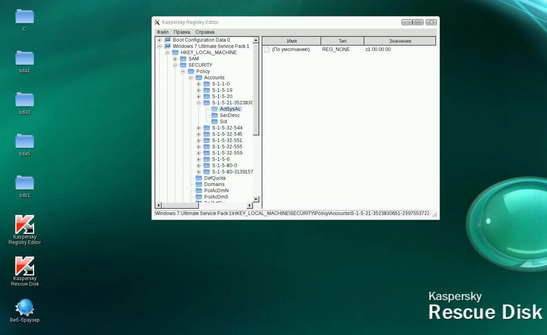Close the Kaspersky Registry Editor window
Screen dimensions: 547x335
[x=431, y=22]
